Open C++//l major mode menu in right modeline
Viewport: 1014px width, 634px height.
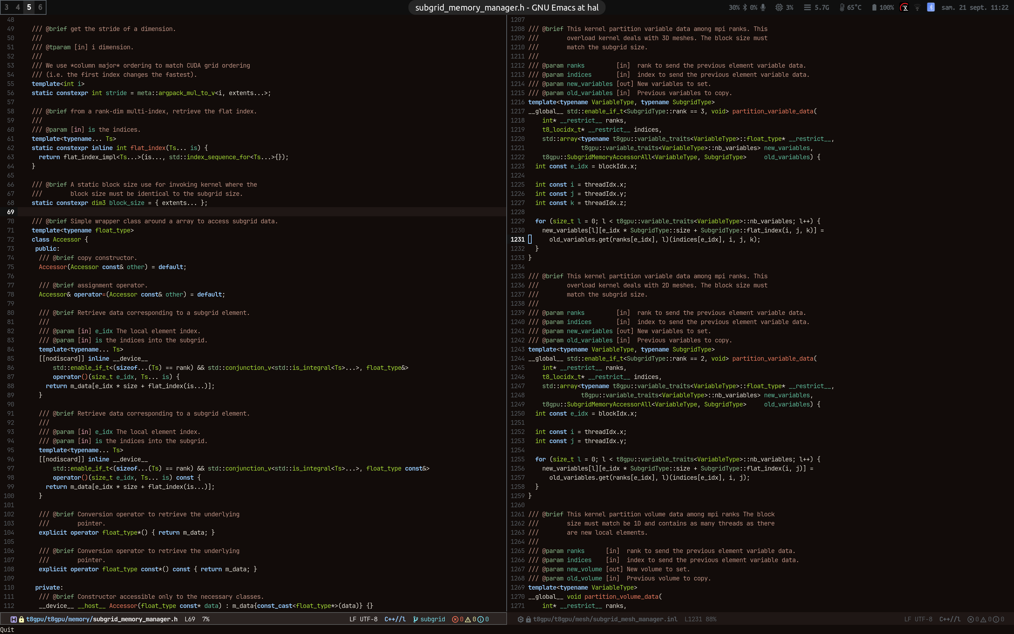pyautogui.click(x=950, y=619)
